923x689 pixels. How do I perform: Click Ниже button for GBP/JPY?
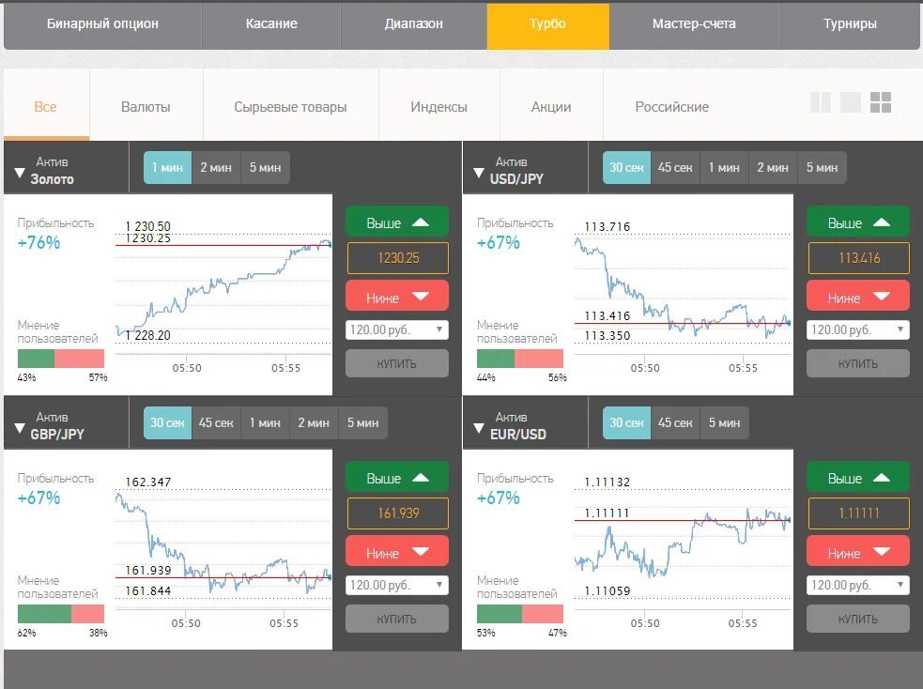pyautogui.click(x=397, y=552)
